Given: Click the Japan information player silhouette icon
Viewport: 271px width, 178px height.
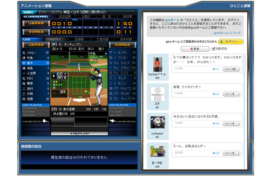Looking at the screenshot, I should (46, 121).
